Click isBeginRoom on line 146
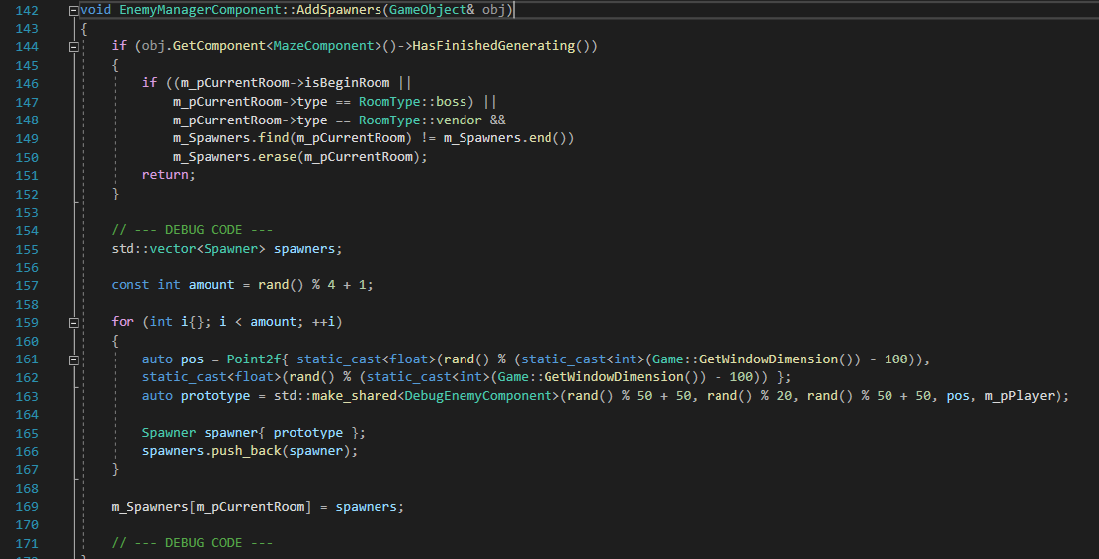Image resolution: width=1099 pixels, height=559 pixels. pyautogui.click(x=347, y=83)
